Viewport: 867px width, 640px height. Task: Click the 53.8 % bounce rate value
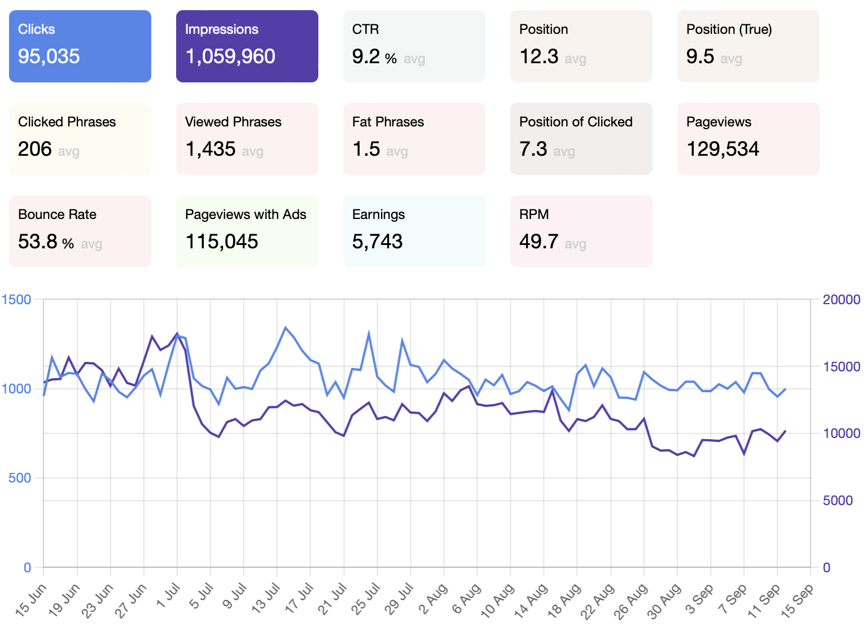[x=46, y=242]
